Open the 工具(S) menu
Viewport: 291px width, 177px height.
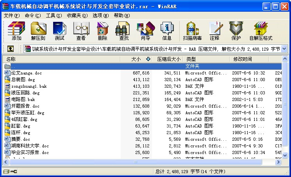tap(54, 16)
